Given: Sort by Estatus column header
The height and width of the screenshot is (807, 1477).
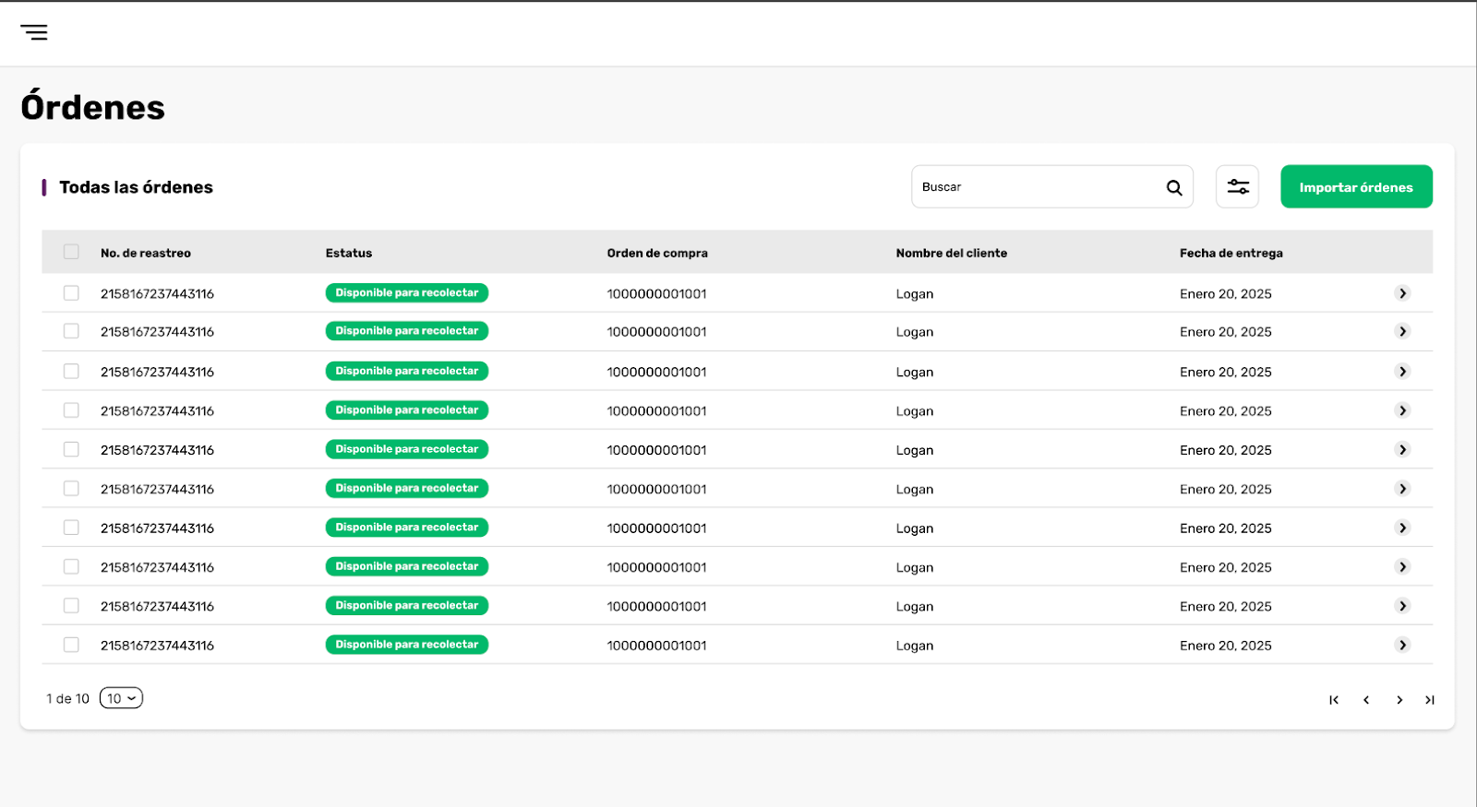Looking at the screenshot, I should coord(349,253).
